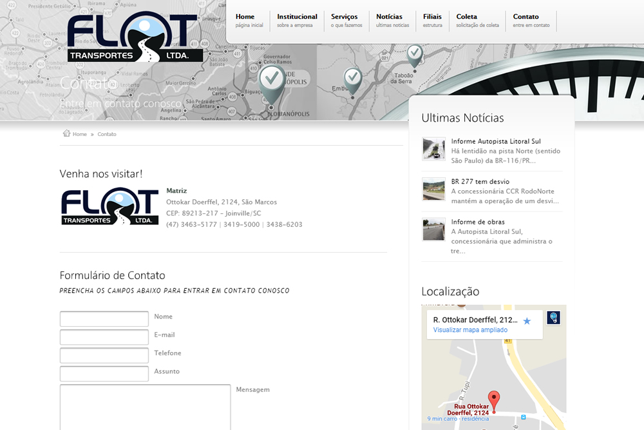Click the Informe de obras thumbnail

click(433, 229)
